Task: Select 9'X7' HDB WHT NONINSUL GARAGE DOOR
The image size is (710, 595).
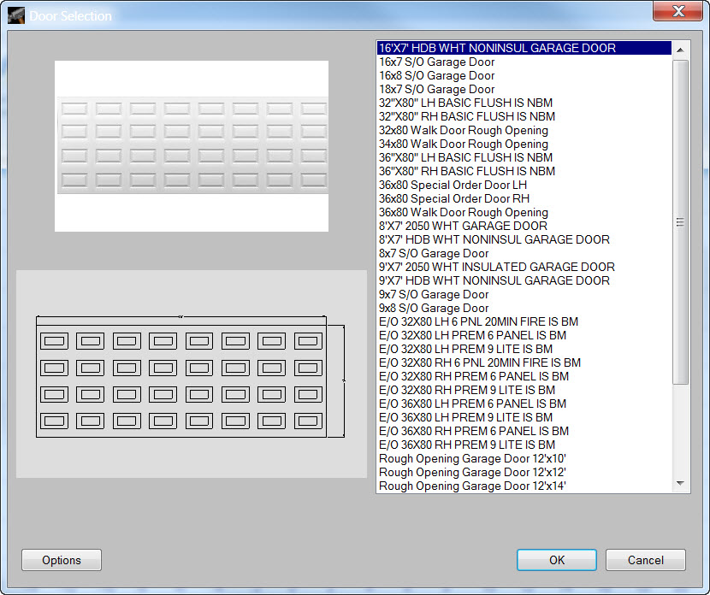Action: click(x=524, y=280)
